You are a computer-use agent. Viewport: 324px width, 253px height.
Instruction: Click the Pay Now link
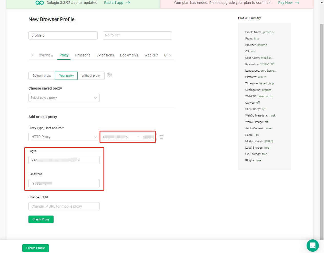(x=285, y=3)
